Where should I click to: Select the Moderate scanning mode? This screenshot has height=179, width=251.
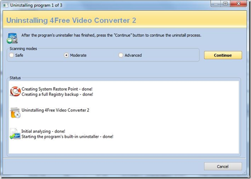66,55
